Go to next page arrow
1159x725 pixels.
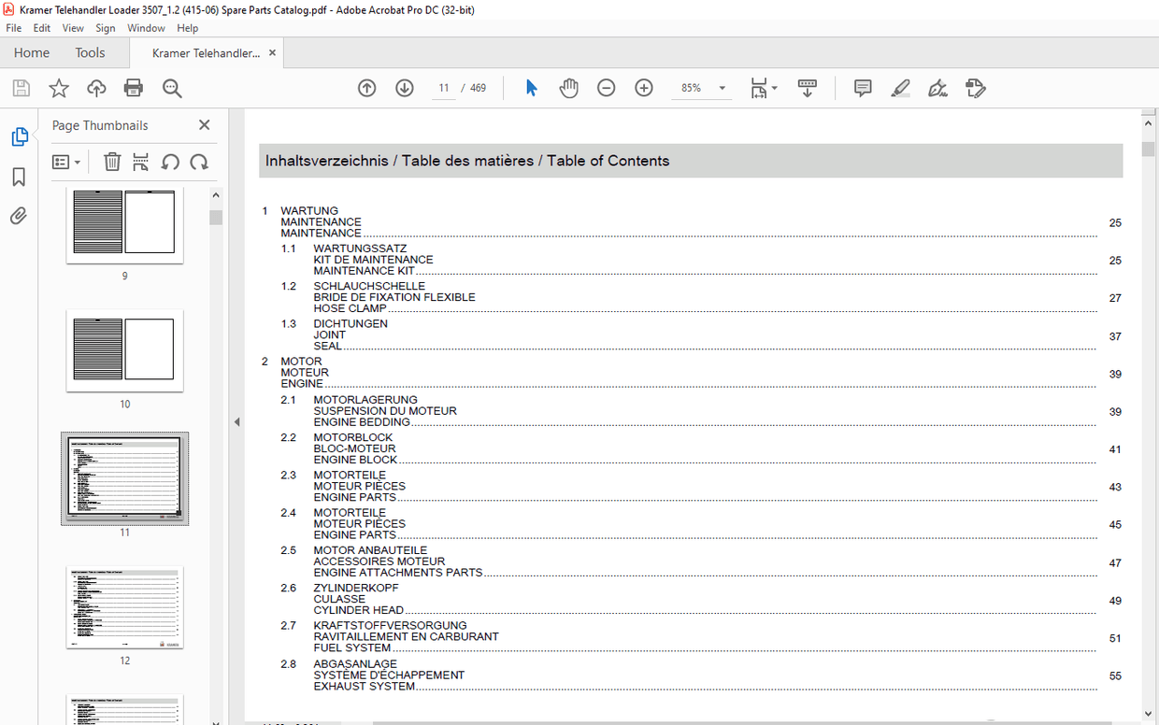(x=404, y=88)
